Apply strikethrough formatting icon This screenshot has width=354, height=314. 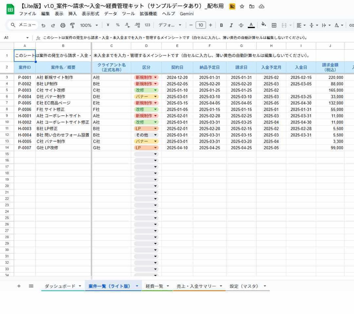[241, 25]
